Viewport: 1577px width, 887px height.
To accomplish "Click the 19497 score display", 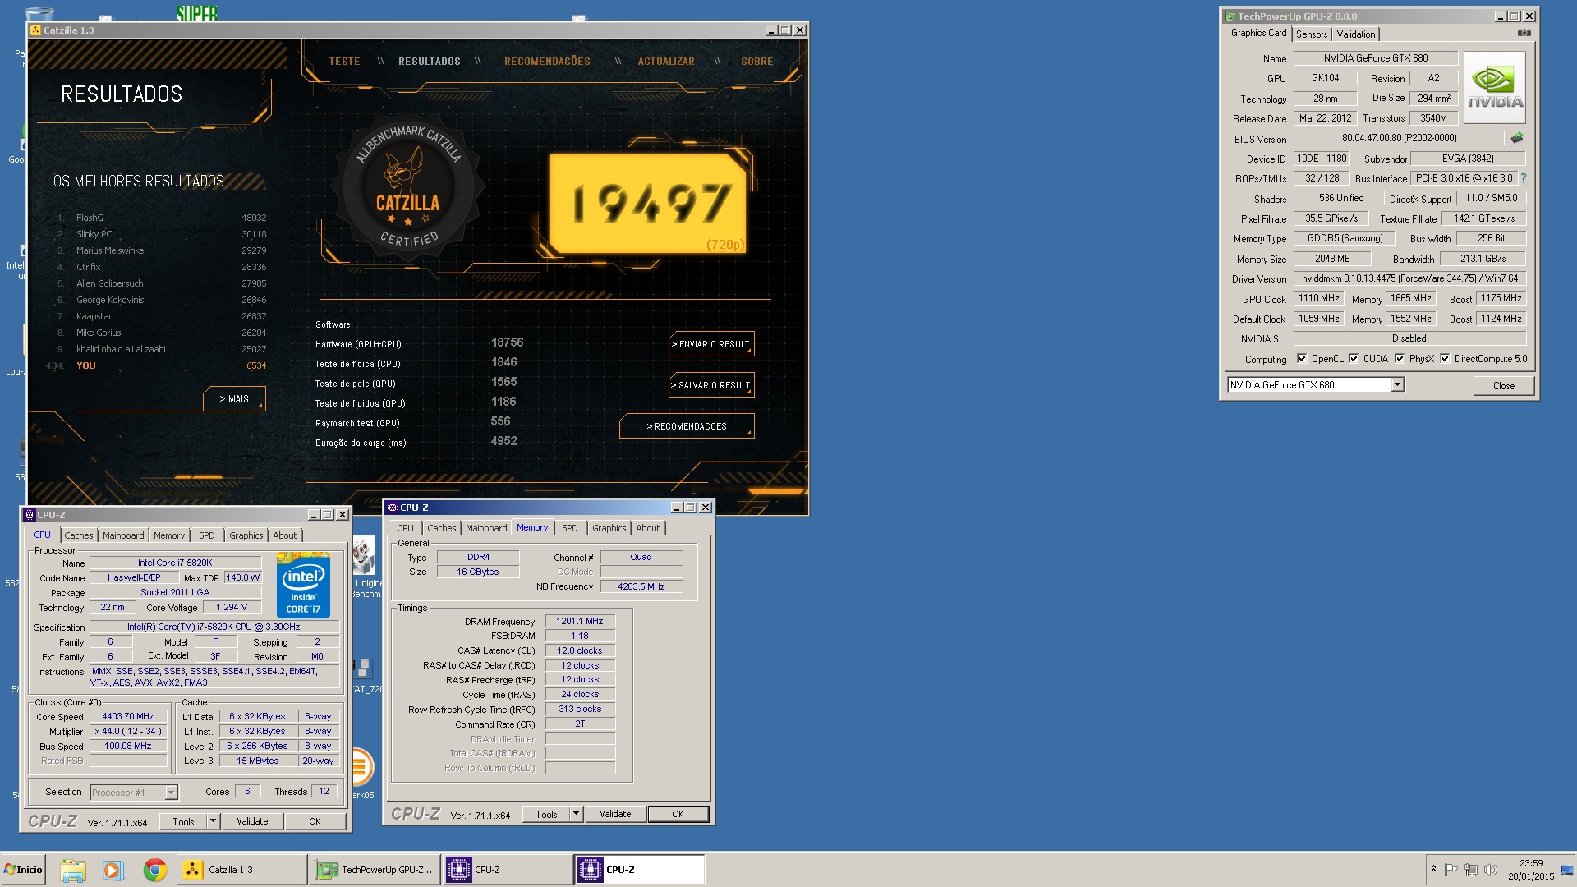I will click(x=648, y=203).
